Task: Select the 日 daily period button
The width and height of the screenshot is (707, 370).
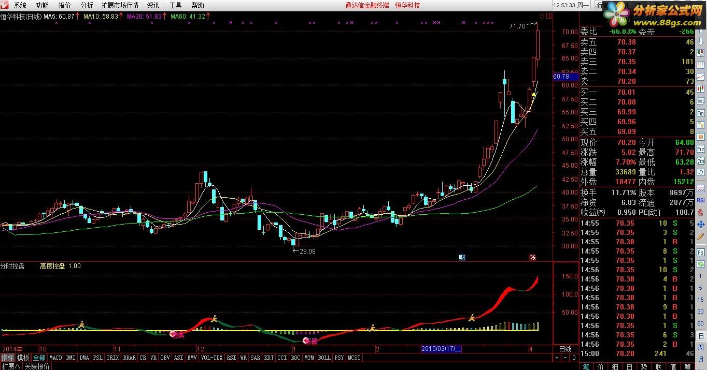Action: pos(700,335)
